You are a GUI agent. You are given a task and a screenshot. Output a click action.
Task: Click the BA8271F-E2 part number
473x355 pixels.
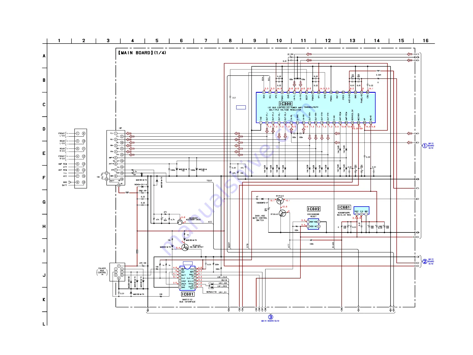(188, 299)
